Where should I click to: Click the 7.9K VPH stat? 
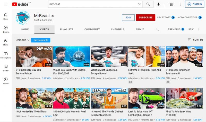pos(123,78)
